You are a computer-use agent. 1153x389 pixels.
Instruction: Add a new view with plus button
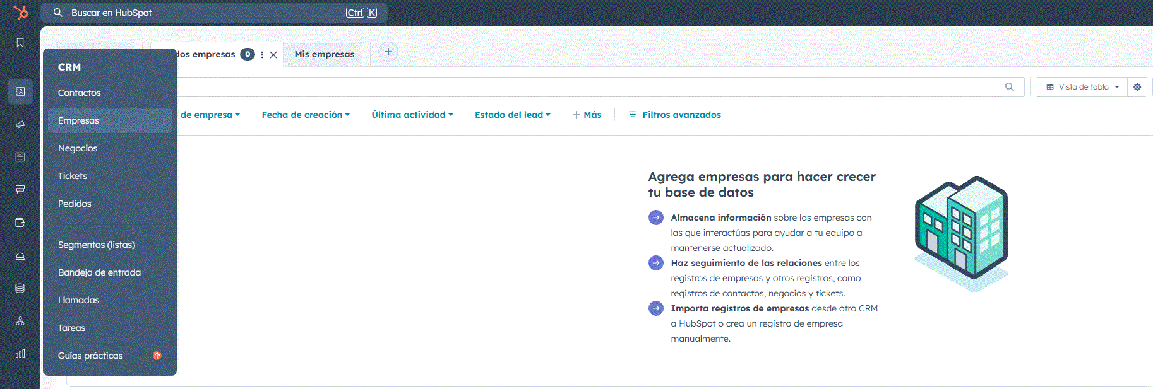[388, 52]
